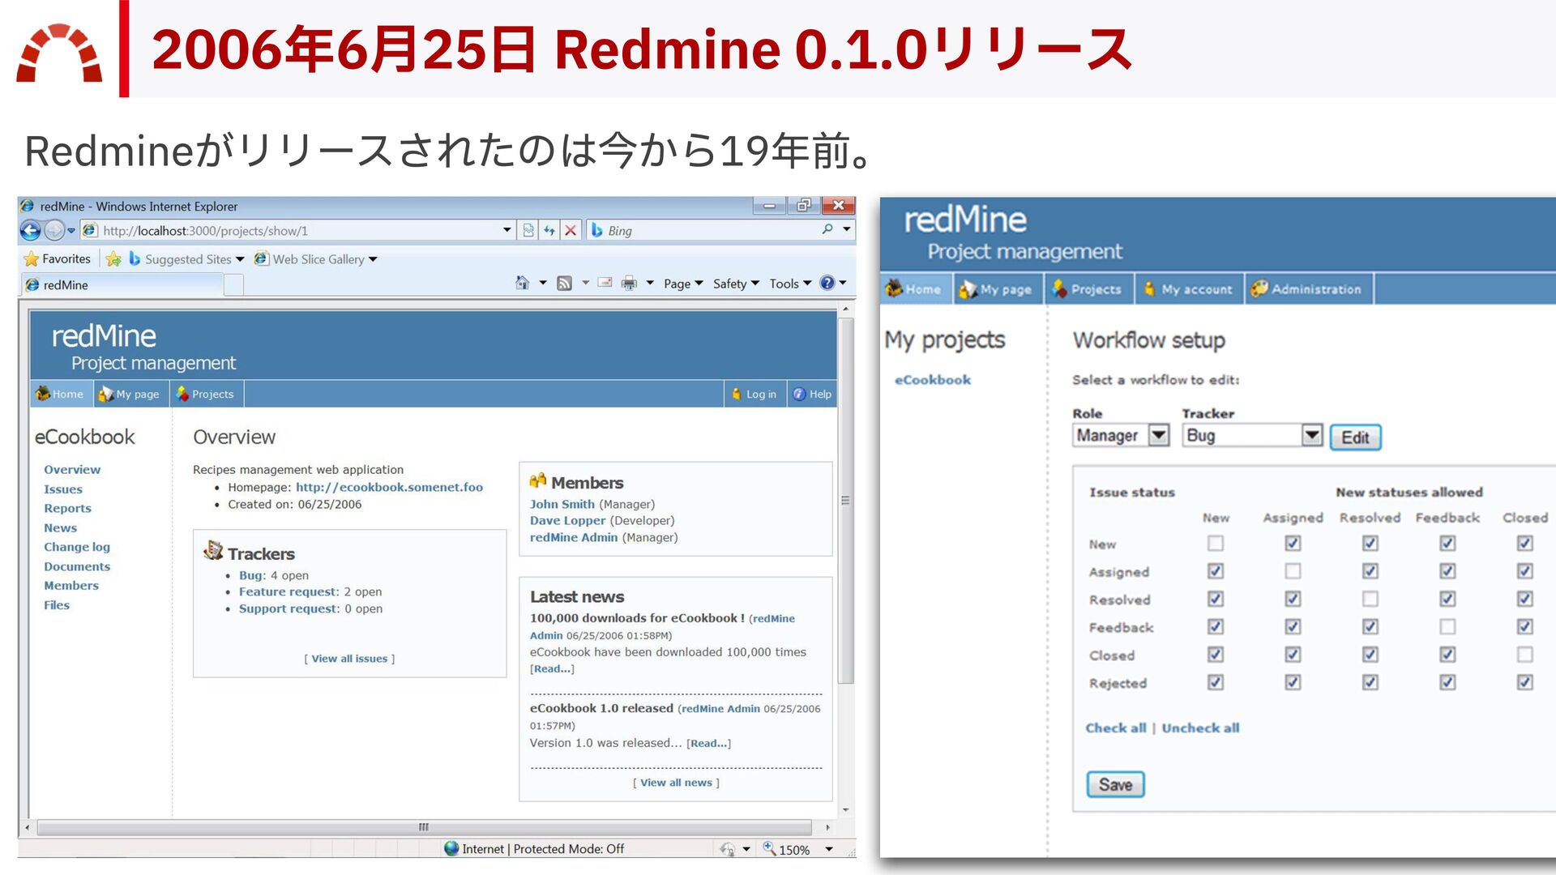Check Resolved row, Resolved column checkbox
Viewport: 1556px width, 875px height.
pyautogui.click(x=1370, y=599)
